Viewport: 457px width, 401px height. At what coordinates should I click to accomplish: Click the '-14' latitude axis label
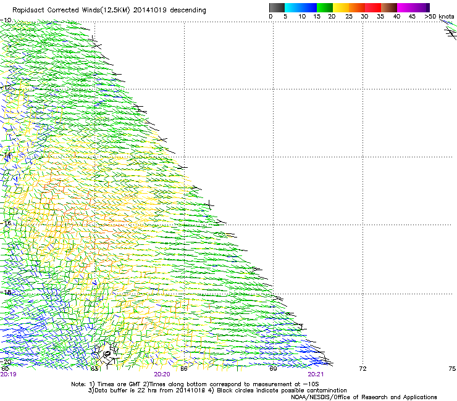pos(6,155)
